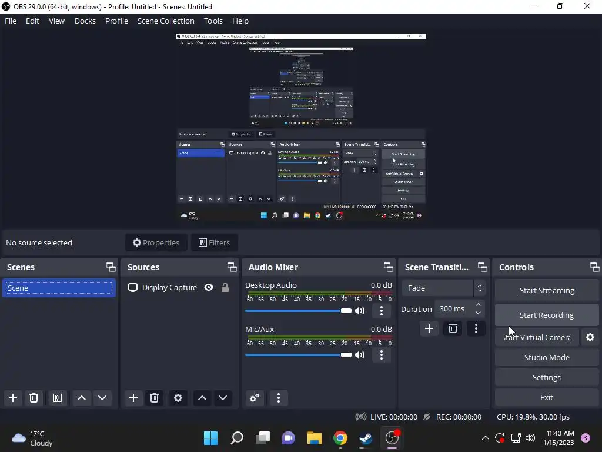
Task: Adjust Desktop Audio volume slider
Action: (x=298, y=311)
